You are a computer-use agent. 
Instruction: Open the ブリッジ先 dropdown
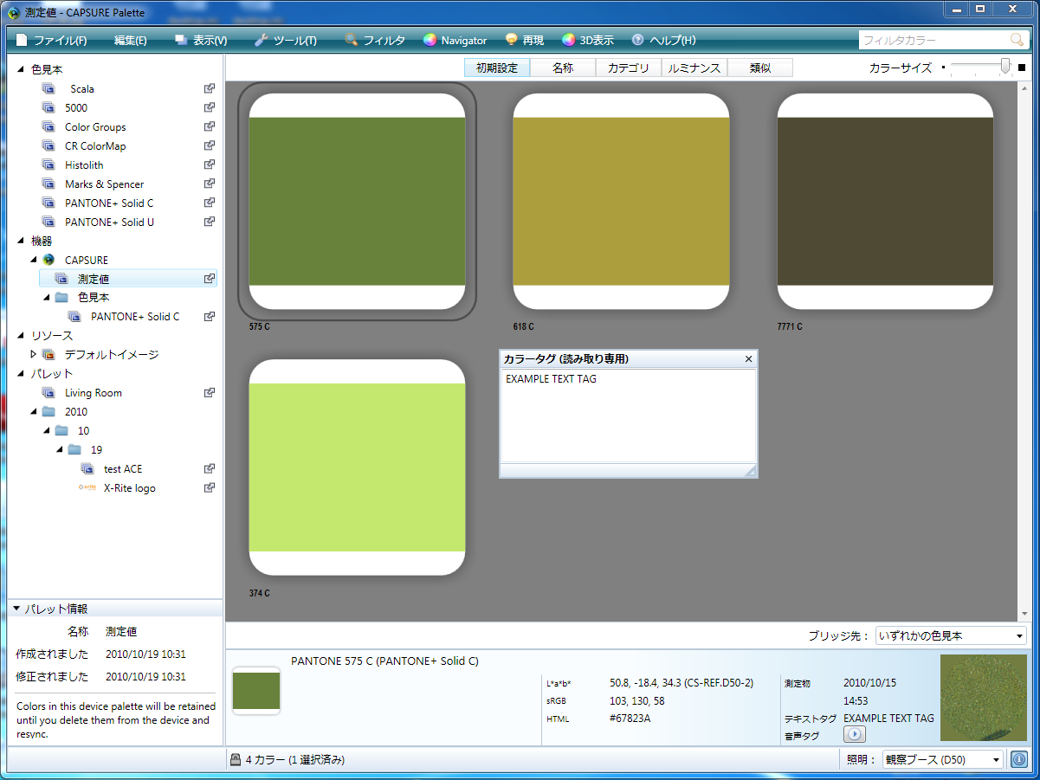pyautogui.click(x=950, y=636)
